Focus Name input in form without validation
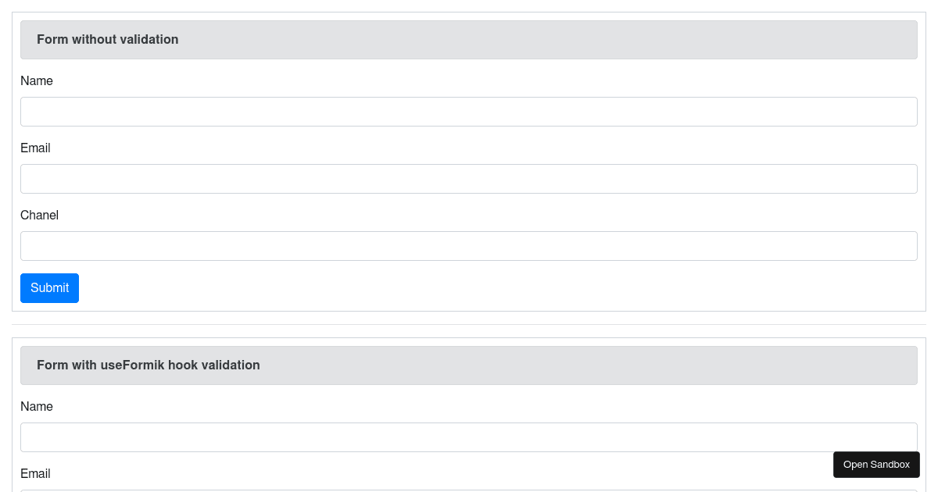The image size is (938, 492). click(x=469, y=112)
